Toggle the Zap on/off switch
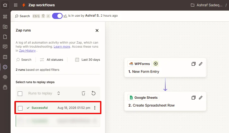Image resolution: width=229 pixels, height=133 pixels. click(57, 16)
